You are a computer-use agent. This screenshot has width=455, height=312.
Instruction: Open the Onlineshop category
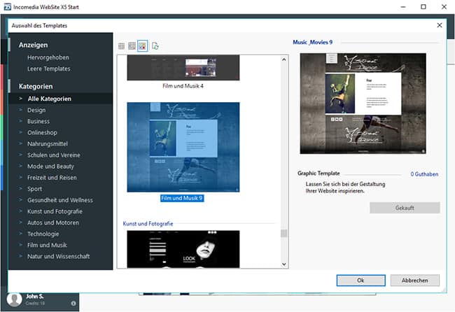42,132
